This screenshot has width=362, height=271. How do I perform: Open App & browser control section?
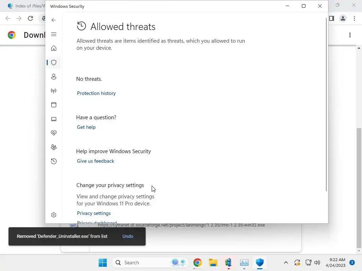54,105
